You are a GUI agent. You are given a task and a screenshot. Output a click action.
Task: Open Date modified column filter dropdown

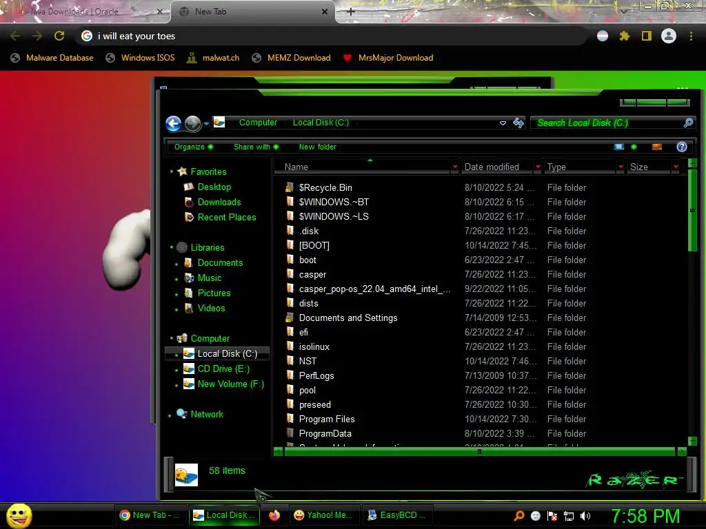click(538, 167)
